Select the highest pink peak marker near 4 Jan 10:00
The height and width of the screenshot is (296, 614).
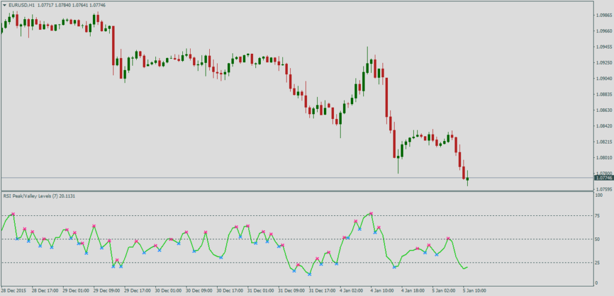pyautogui.click(x=371, y=213)
